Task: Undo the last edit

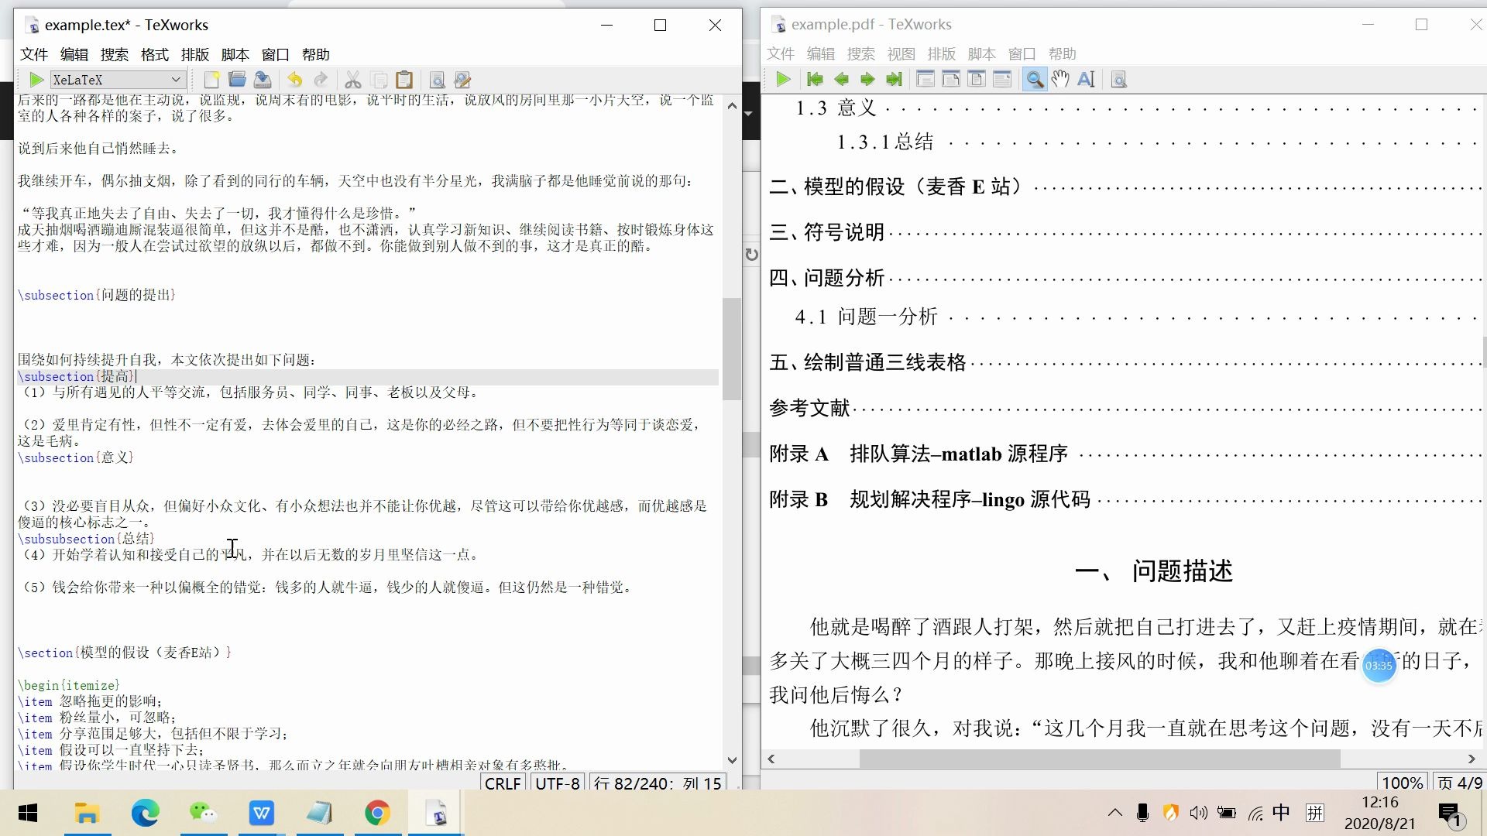Action: pyautogui.click(x=294, y=80)
